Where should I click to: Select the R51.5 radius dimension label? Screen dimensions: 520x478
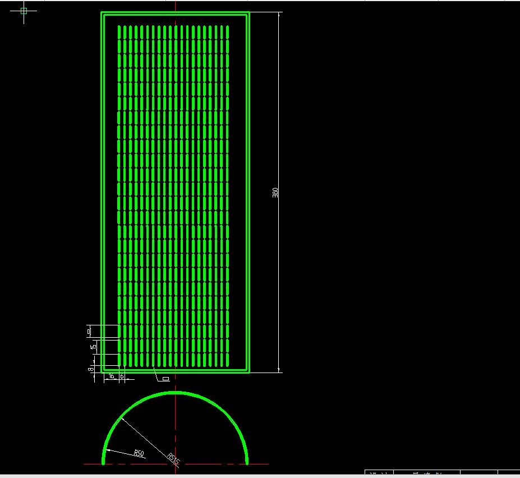click(x=173, y=459)
